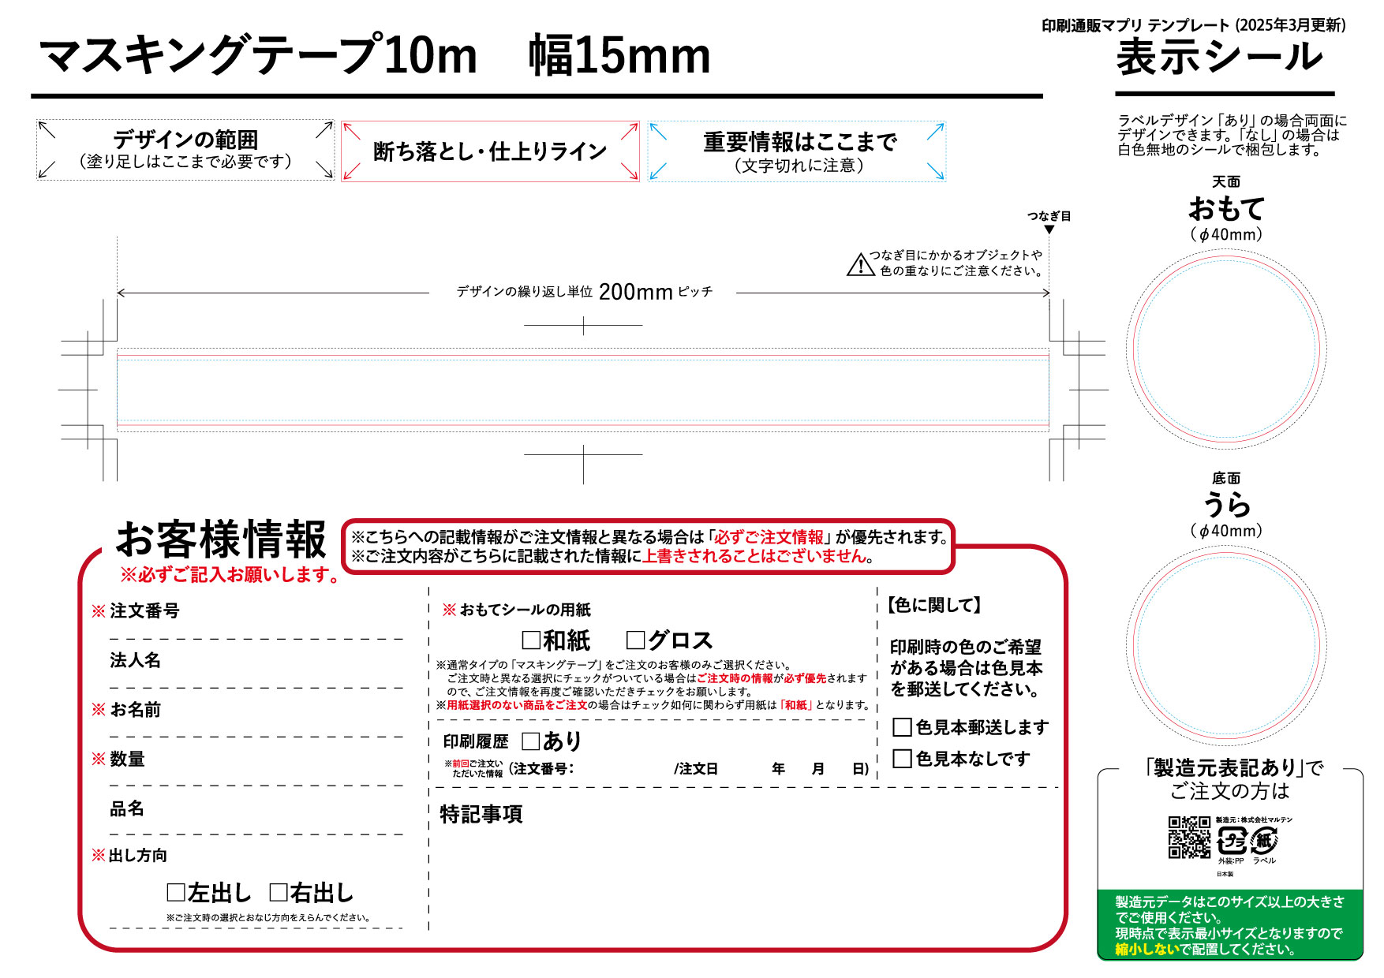Click the 200mm pitch dimension label

click(x=585, y=292)
